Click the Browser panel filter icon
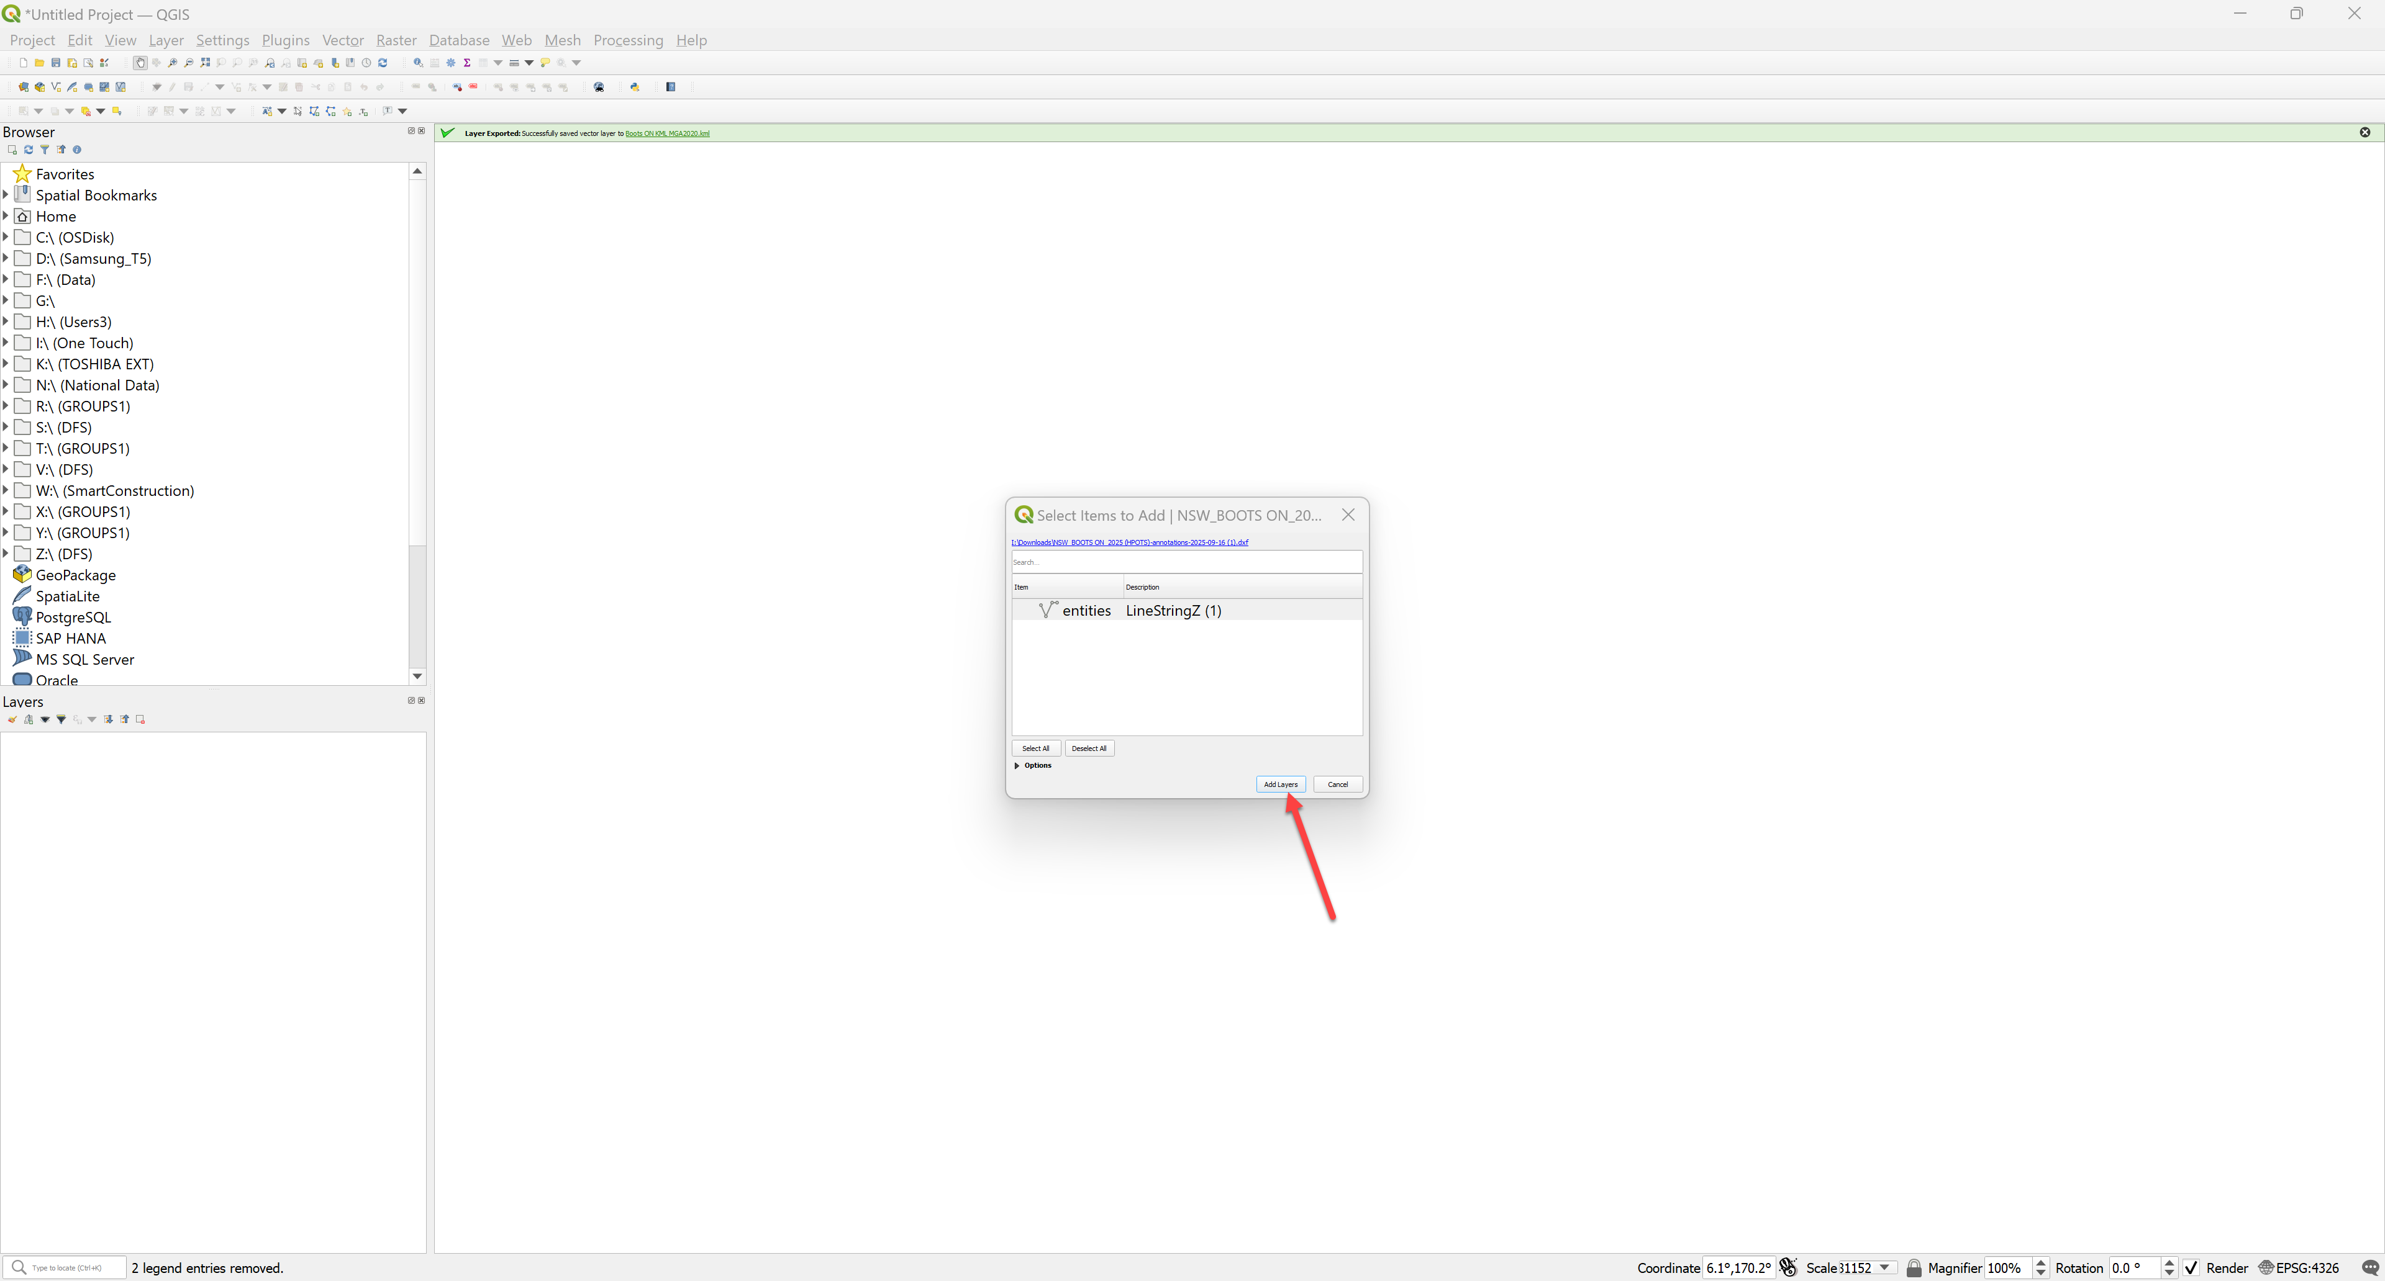Image resolution: width=2385 pixels, height=1281 pixels. pyautogui.click(x=45, y=150)
